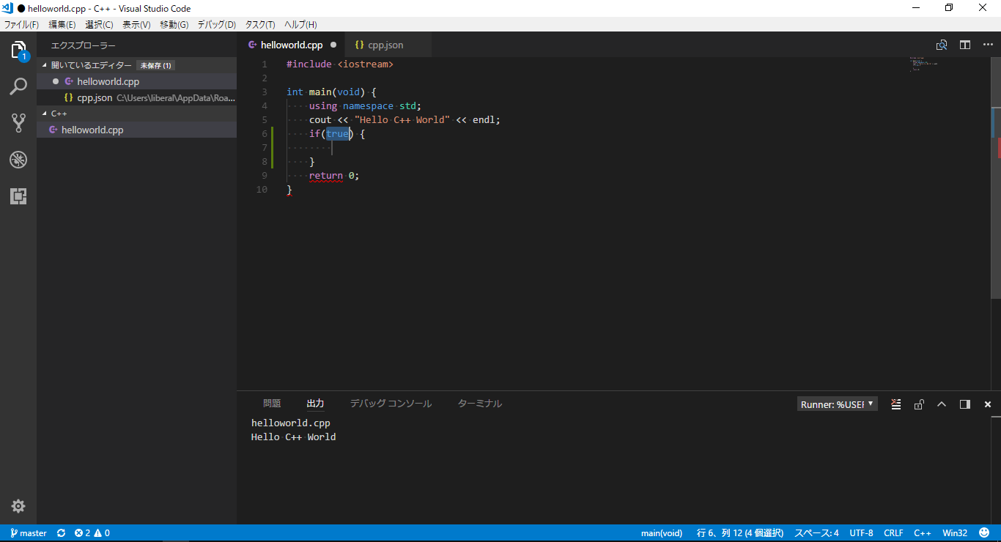Change line endings via CRLF

point(893,533)
